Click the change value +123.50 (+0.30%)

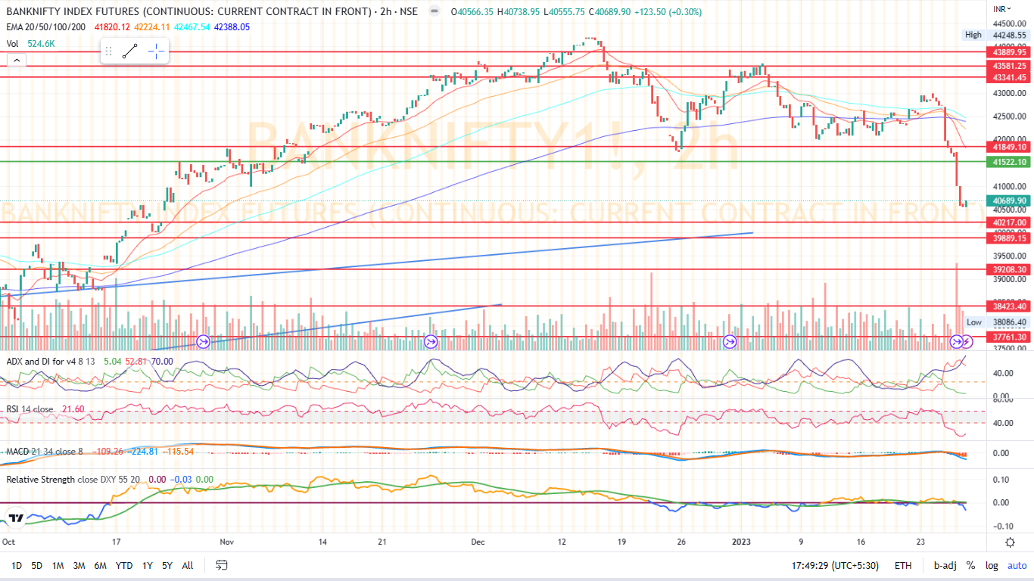pyautogui.click(x=668, y=11)
